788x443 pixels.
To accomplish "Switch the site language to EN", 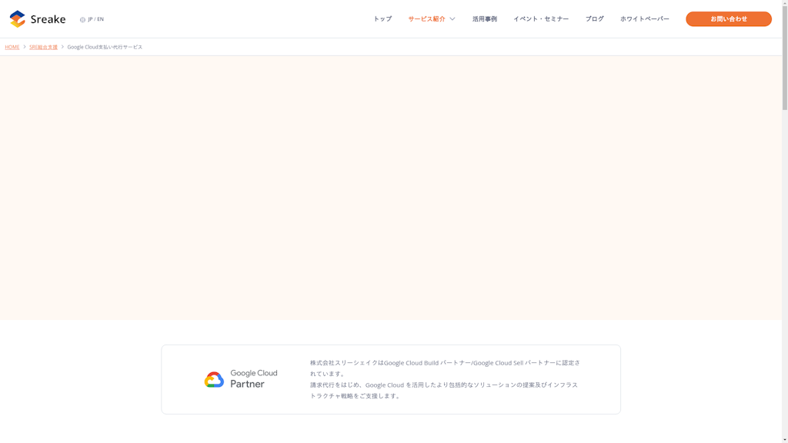I will coord(101,21).
